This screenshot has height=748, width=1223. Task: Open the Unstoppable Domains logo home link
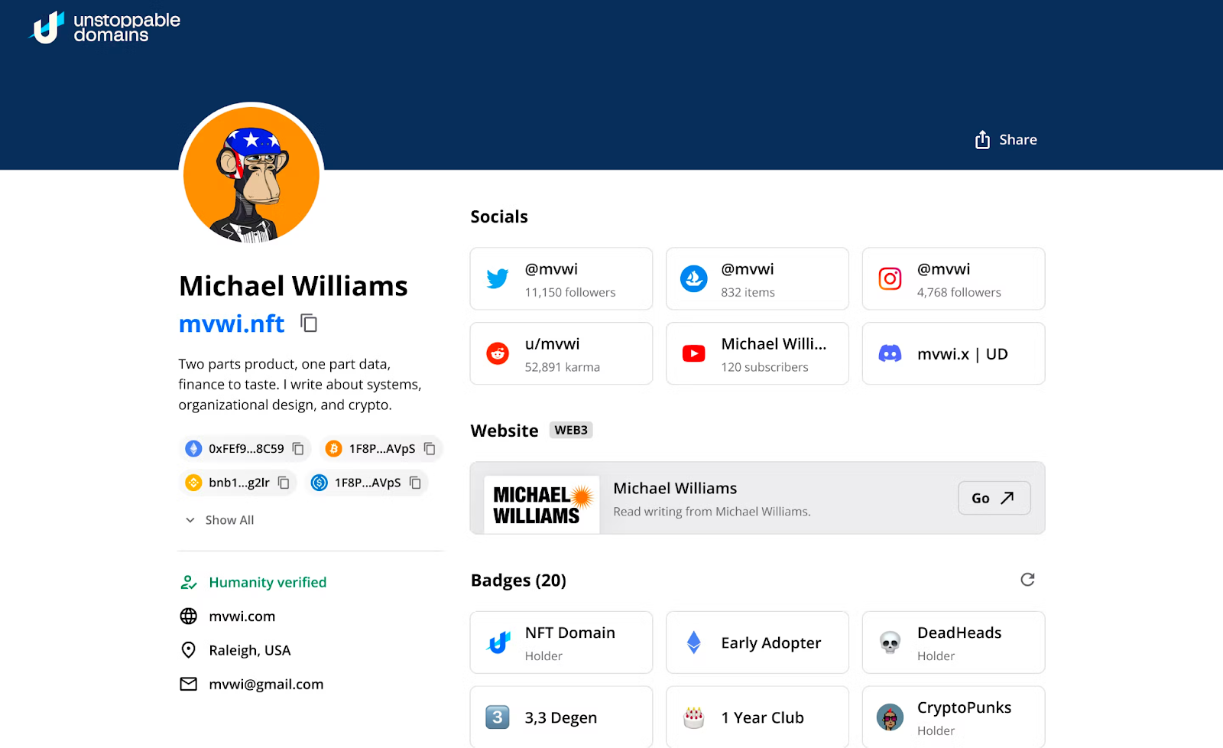[x=105, y=28]
